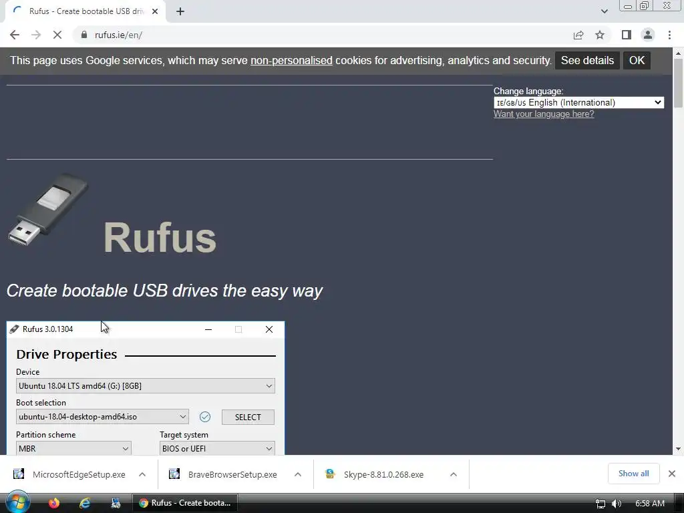Close the Rufus tab
The image size is (684, 513).
point(155,11)
